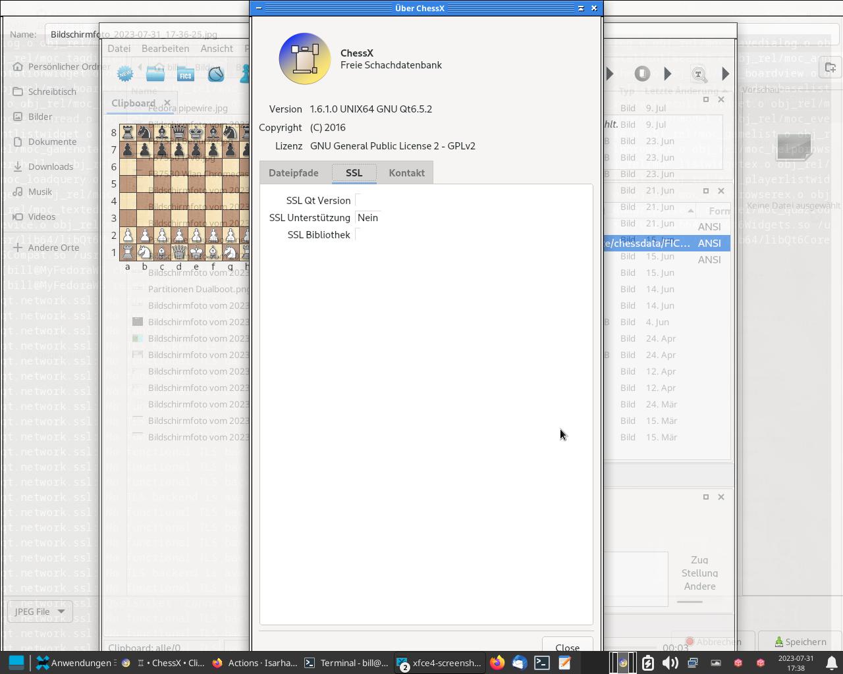Launch Firefox from the taskbar launcher icon
This screenshot has height=674, width=843.
pos(497,663)
